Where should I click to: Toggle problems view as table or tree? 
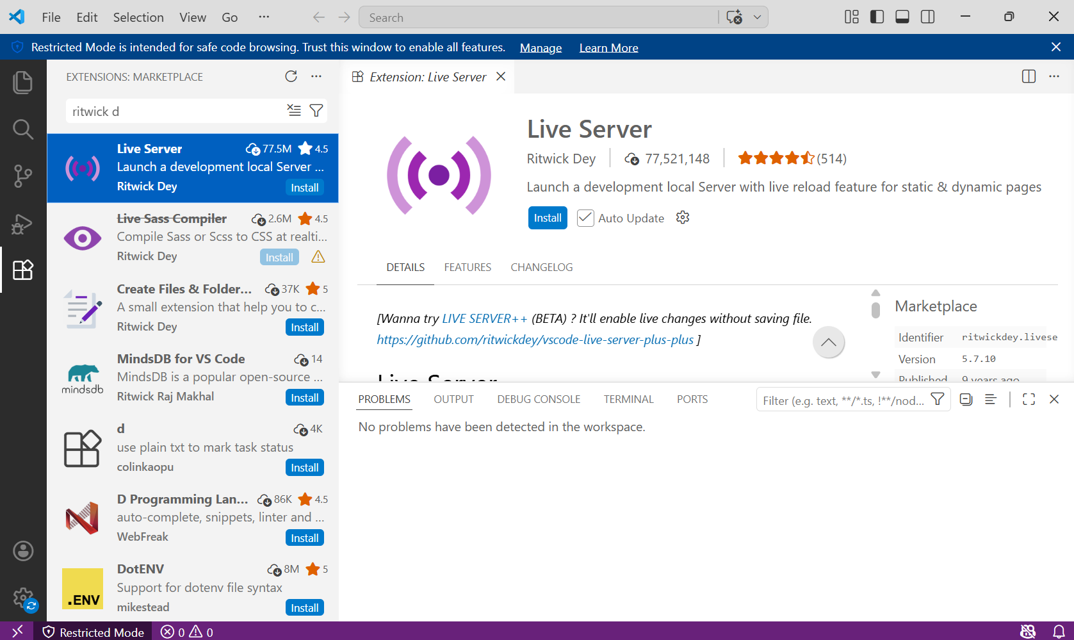click(991, 399)
